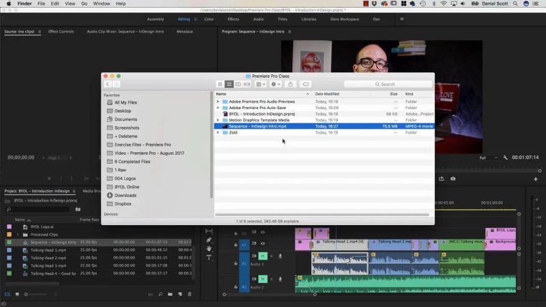
Task: Toggle track lock on A1
Action: click(x=235, y=263)
